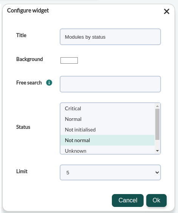Click the Background label text
Image resolution: width=178 pixels, height=213 pixels.
tap(29, 59)
